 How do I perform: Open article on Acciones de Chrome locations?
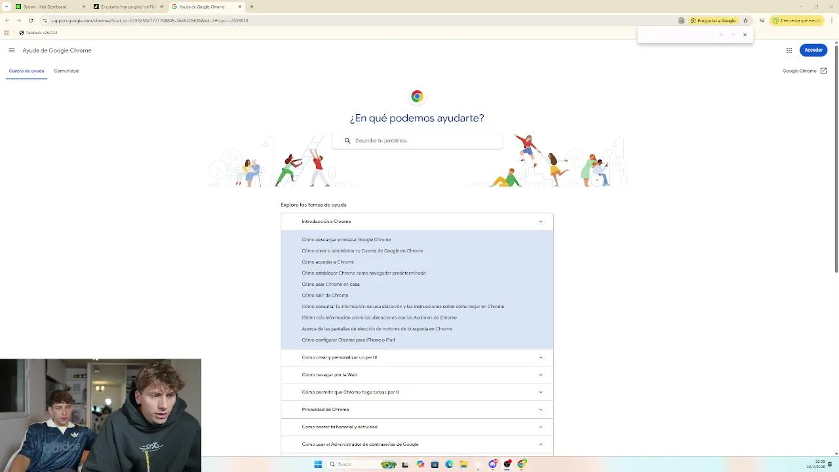pos(379,318)
